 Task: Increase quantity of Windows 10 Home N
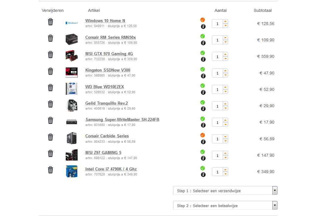click(x=225, y=21)
